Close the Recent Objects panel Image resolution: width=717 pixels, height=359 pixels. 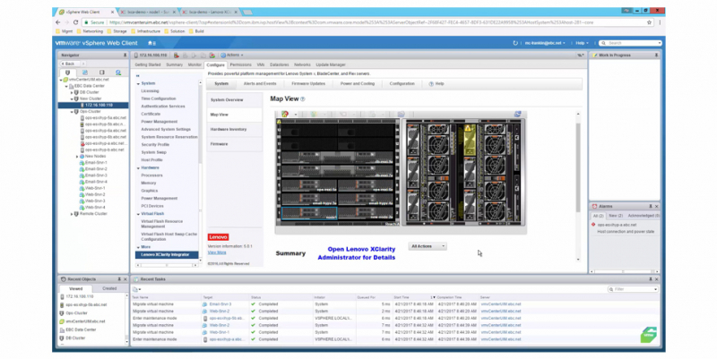click(125, 279)
